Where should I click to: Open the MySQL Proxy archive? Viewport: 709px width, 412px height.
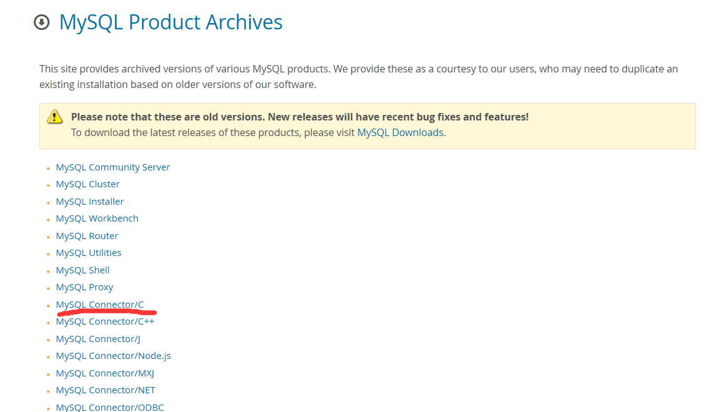pos(84,287)
